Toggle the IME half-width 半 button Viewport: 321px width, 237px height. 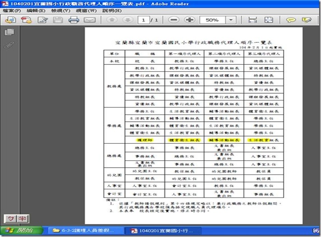pyautogui.click(x=21, y=219)
